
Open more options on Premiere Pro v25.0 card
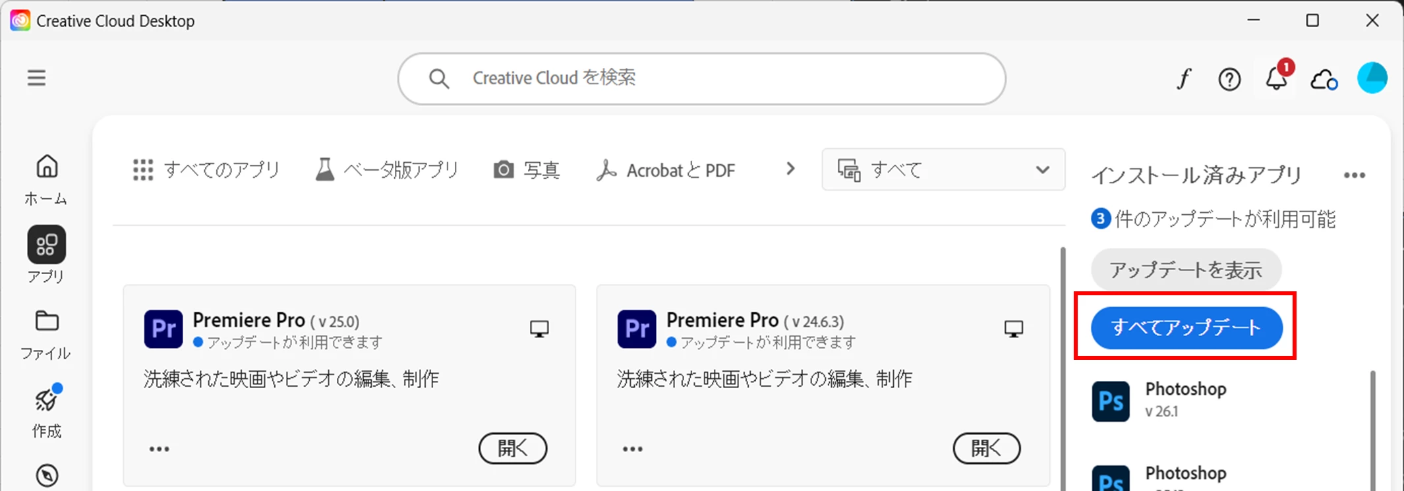pyautogui.click(x=159, y=449)
